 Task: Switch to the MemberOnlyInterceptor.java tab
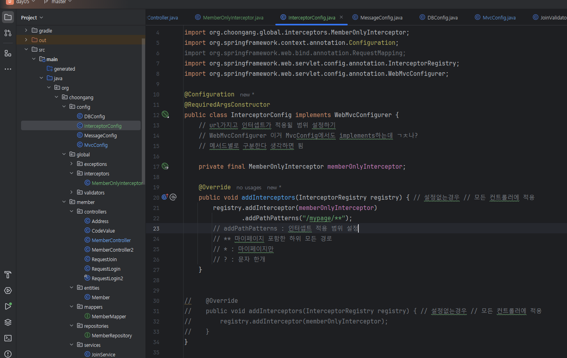click(x=233, y=18)
